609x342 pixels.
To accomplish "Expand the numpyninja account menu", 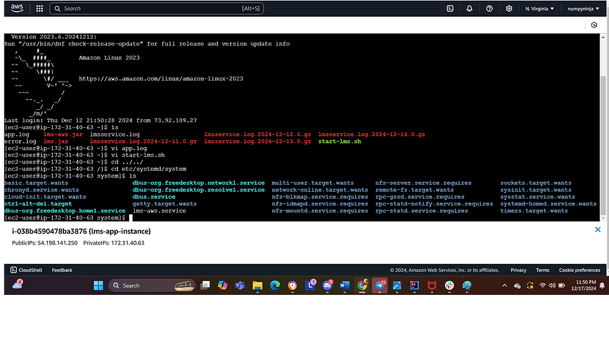I will click(583, 9).
